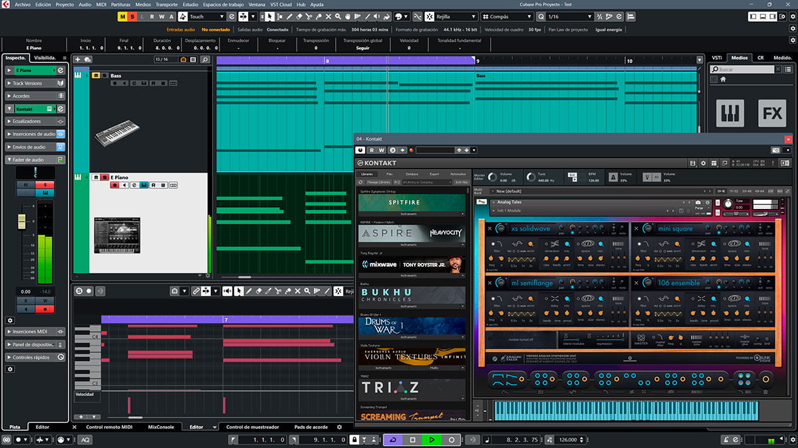Viewport: 798px width, 448px height.
Task: Toggle global Read R automation button
Action: [x=152, y=17]
